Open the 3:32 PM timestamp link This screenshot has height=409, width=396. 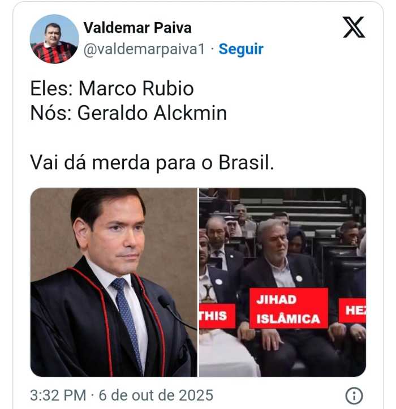(x=58, y=395)
